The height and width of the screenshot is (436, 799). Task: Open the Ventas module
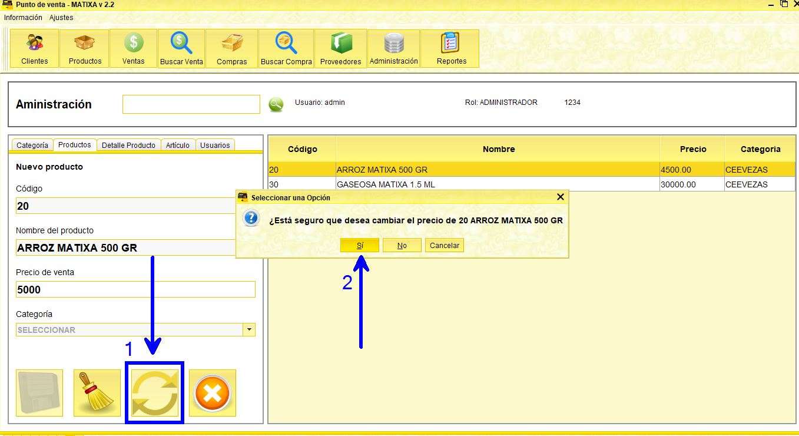point(133,48)
